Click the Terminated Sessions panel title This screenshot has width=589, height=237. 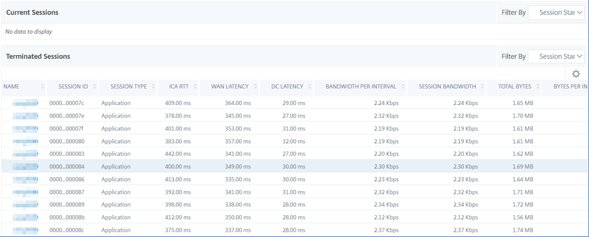coord(38,56)
